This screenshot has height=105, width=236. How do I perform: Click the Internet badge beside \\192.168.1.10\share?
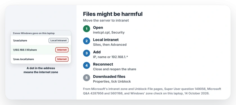point(62,50)
